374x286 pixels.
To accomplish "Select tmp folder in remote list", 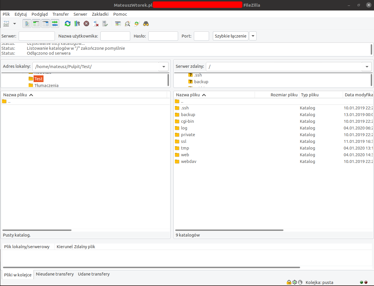I will [274, 148].
